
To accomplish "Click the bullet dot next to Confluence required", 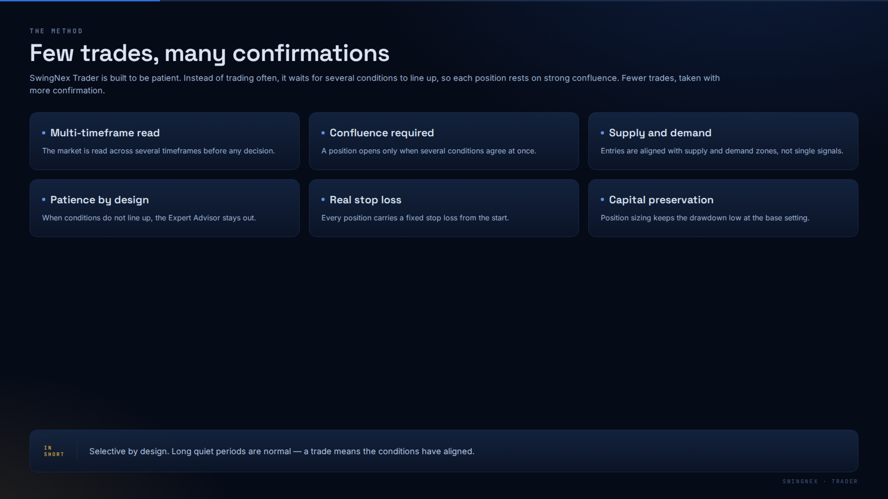I will (x=323, y=133).
